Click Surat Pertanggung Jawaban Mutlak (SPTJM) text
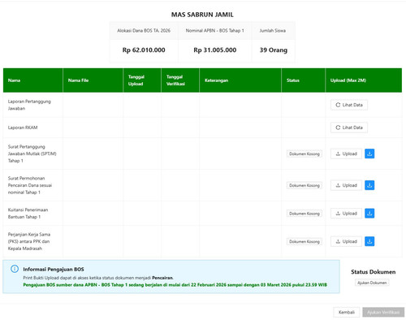The image size is (406, 320). [32, 154]
